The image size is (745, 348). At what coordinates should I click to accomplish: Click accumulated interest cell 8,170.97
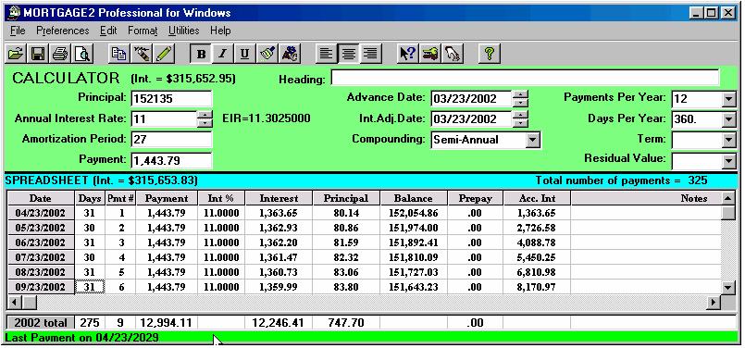[x=537, y=287]
